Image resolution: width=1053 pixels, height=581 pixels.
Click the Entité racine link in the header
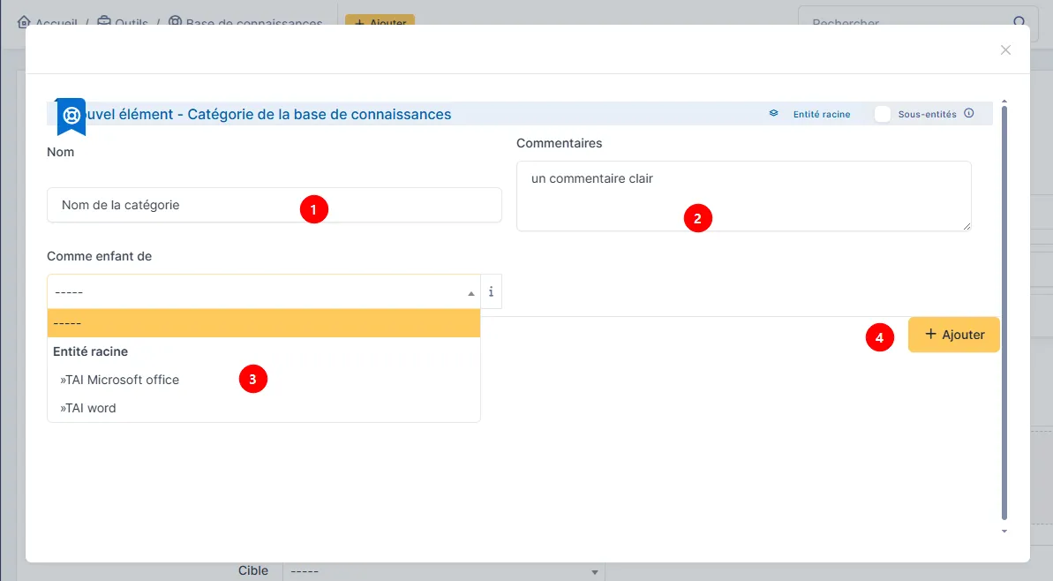pyautogui.click(x=822, y=114)
